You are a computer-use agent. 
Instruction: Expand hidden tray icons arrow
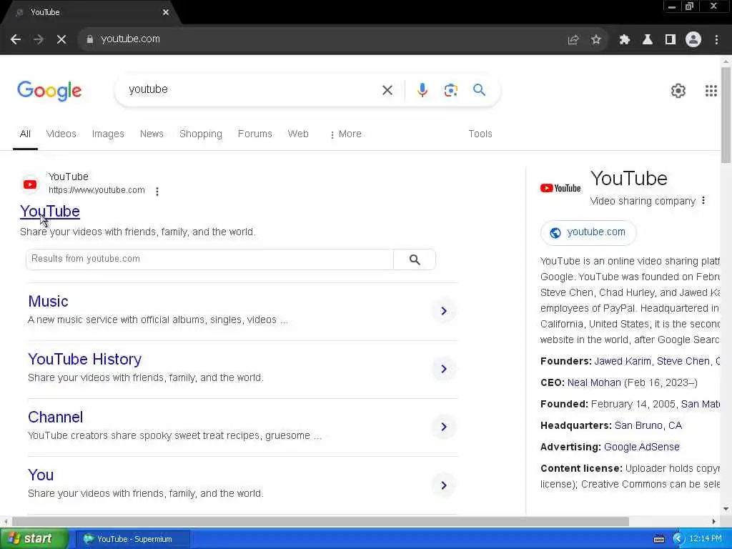[x=678, y=539]
